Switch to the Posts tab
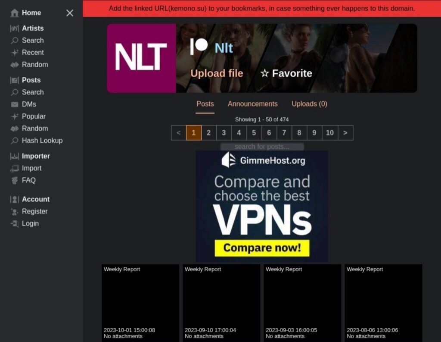441x342 pixels. (205, 104)
